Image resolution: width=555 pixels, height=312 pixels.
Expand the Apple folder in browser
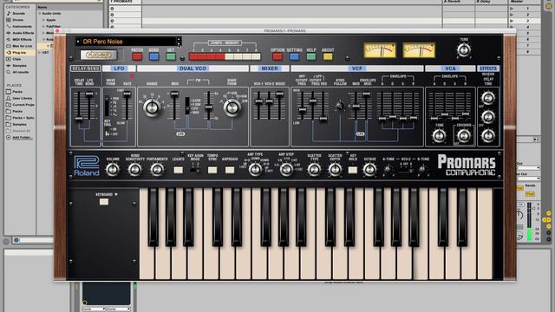tap(43, 20)
